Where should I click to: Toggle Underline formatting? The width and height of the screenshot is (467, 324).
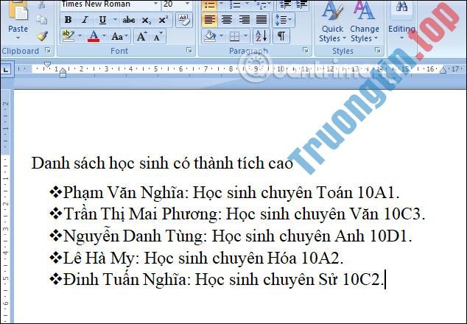tap(102, 20)
